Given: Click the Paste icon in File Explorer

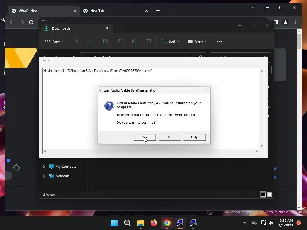Looking at the screenshot, I should point(106,41).
